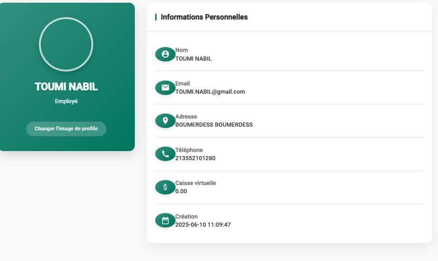This screenshot has height=261, width=438.
Task: Click the user account icon beside Nom
Action: pos(165,54)
